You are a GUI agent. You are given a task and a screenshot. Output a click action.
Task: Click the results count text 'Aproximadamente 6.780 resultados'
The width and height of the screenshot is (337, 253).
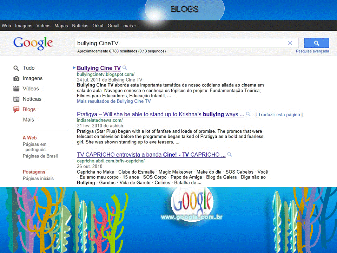[x=121, y=51]
